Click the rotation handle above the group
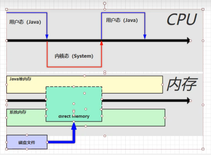 tap(104, 3)
